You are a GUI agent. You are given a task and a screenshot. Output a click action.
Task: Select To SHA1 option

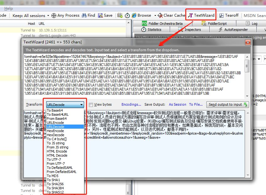point(65,180)
